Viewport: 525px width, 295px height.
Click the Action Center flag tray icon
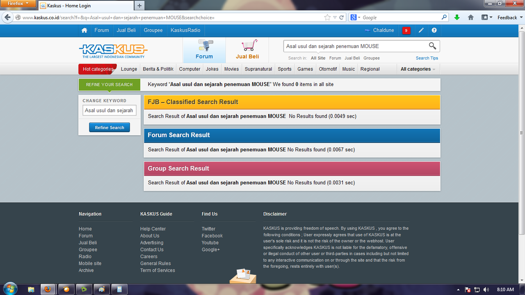click(x=468, y=290)
